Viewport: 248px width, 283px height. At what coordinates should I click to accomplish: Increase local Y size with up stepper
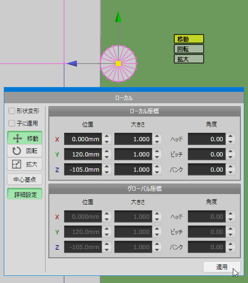(x=157, y=151)
